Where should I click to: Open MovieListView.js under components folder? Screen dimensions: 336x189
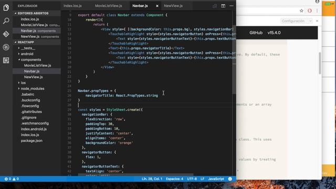click(37, 65)
